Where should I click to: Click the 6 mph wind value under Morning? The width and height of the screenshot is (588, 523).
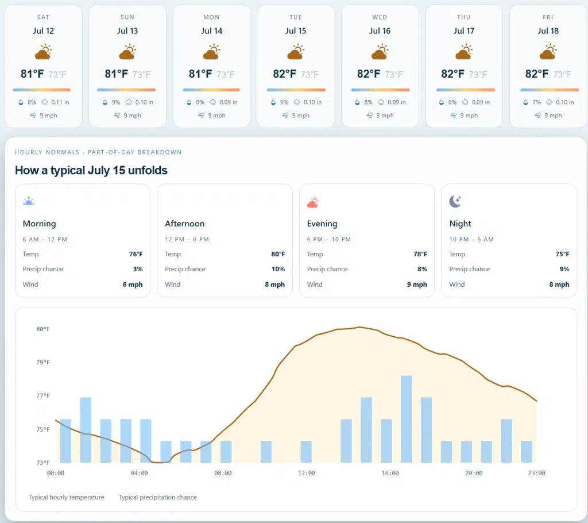(133, 284)
